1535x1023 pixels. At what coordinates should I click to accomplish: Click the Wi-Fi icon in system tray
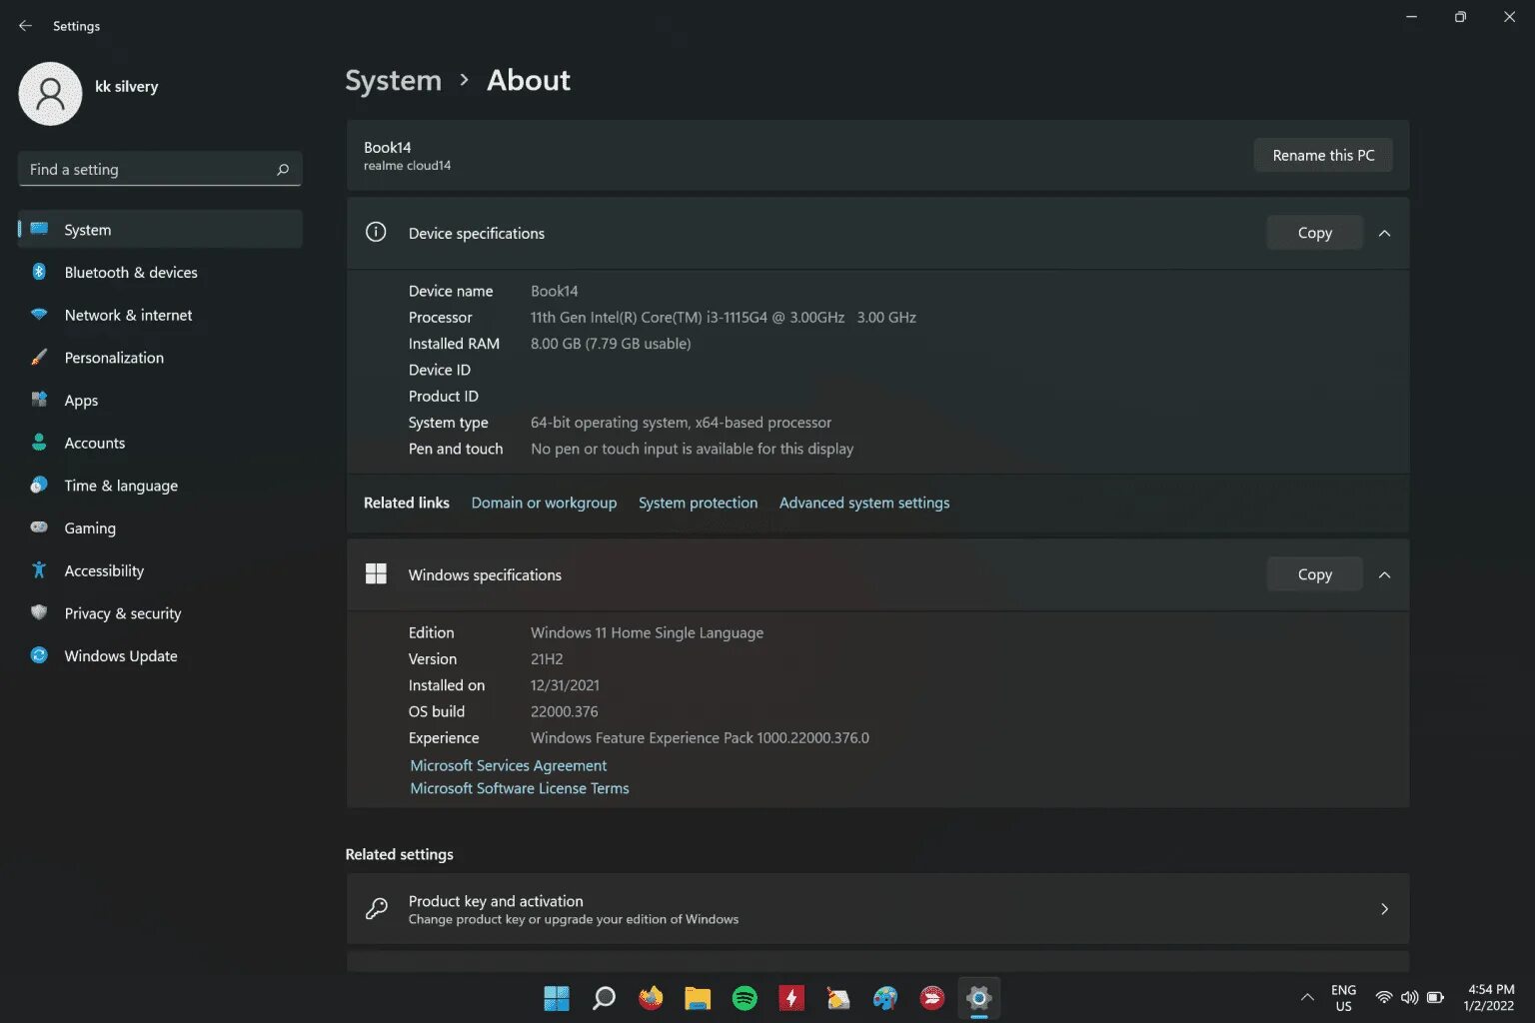[1384, 997]
